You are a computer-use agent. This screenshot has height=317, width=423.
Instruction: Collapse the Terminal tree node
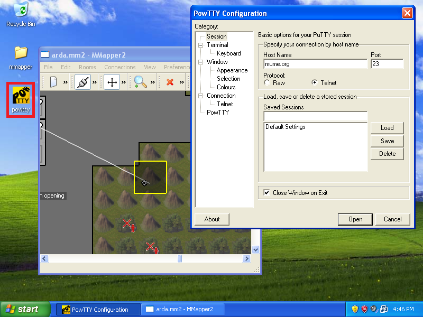200,45
